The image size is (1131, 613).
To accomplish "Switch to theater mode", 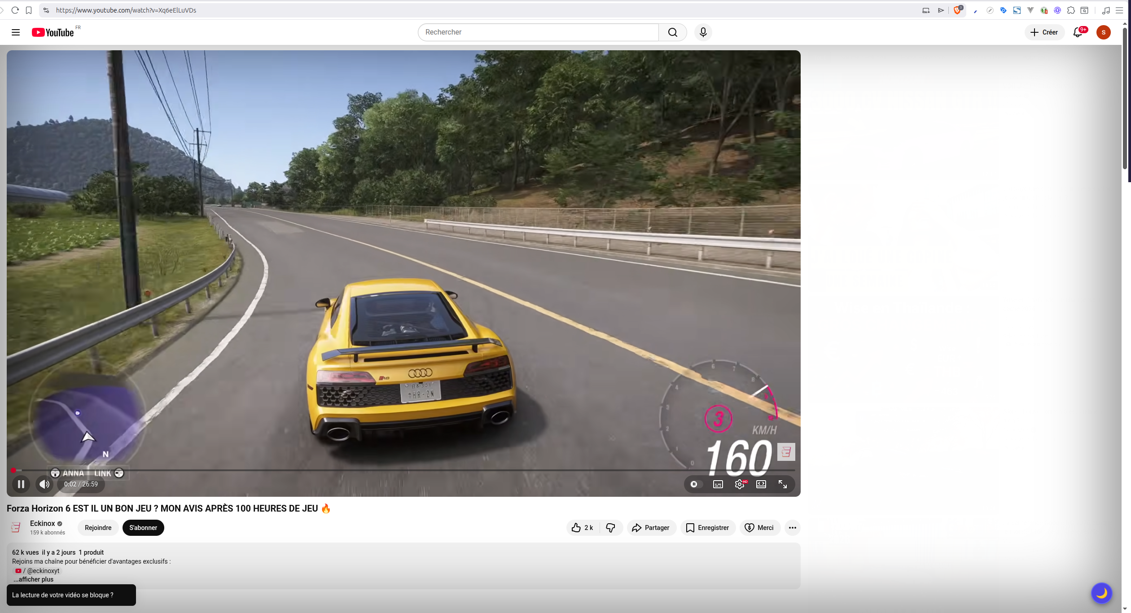I will (761, 484).
